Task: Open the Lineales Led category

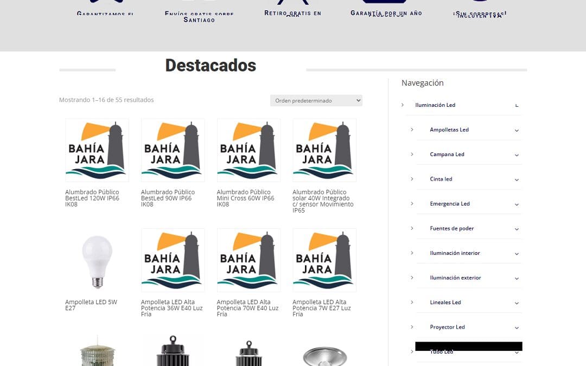Action: pyautogui.click(x=445, y=302)
